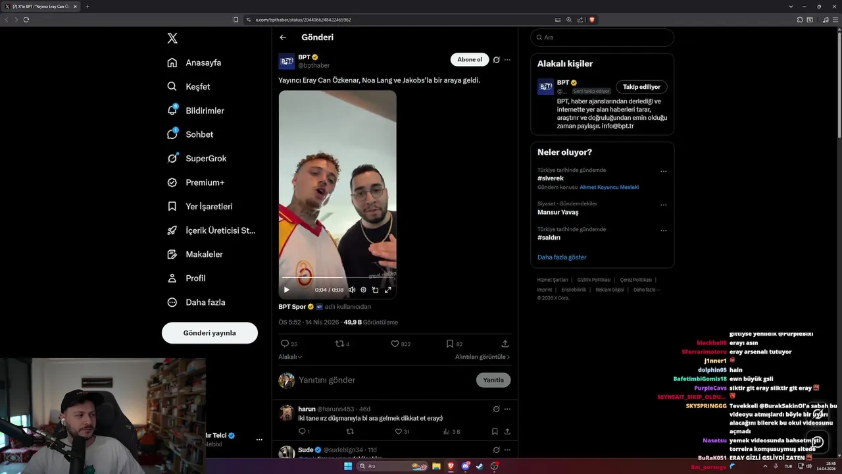This screenshot has height=474, width=842.
Task: Open the X logo home link
Action: coord(172,38)
